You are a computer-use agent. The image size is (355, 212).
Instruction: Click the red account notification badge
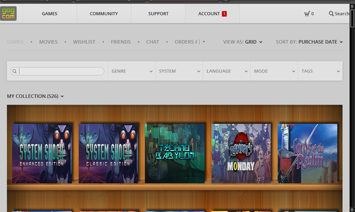(x=224, y=14)
